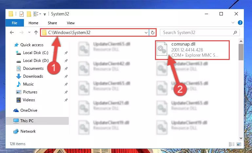Open Downloads in the sidebar
The height and width of the screenshot is (153, 252).
tap(33, 76)
